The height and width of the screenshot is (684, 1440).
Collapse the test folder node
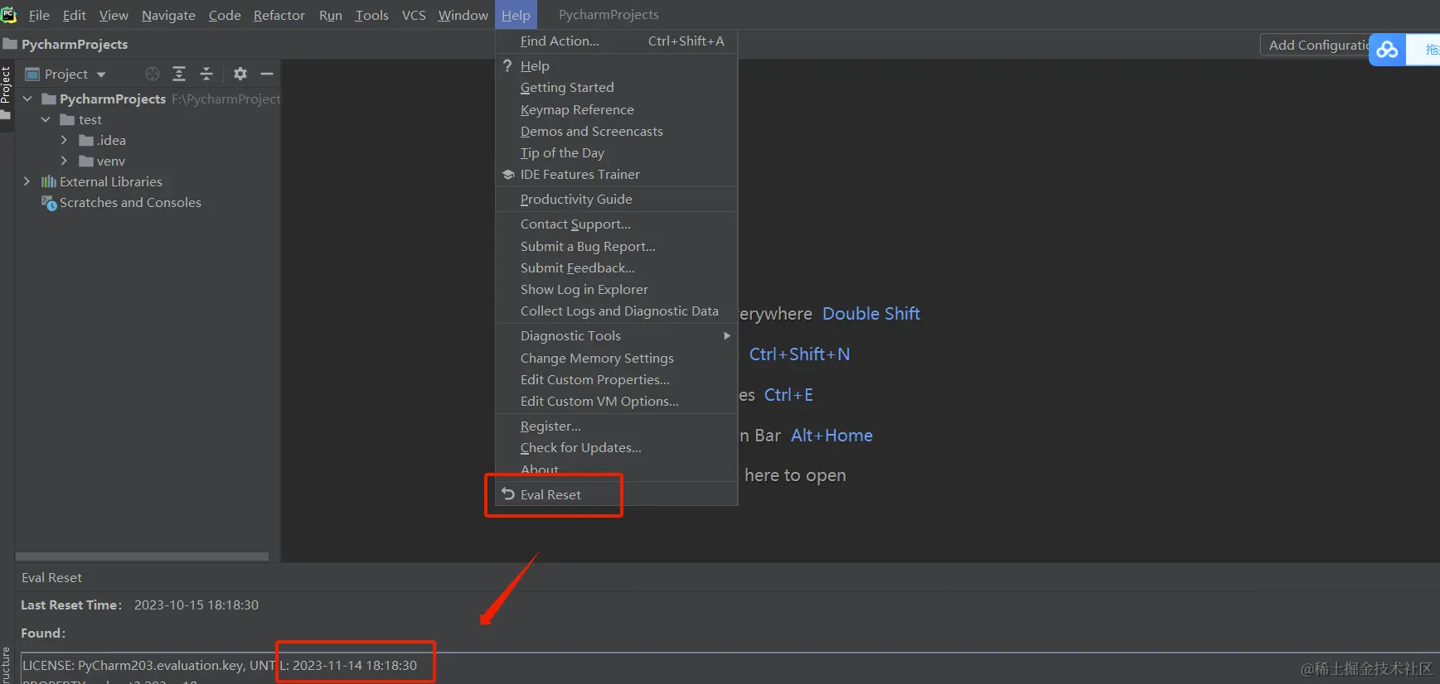pos(46,119)
